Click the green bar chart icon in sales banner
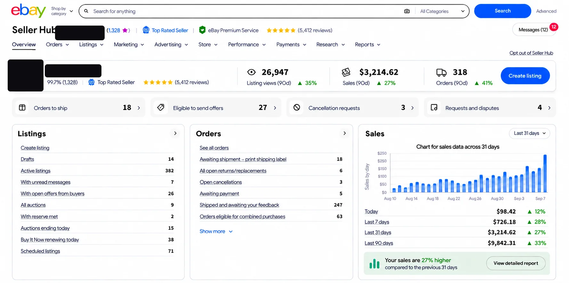 [x=374, y=264]
